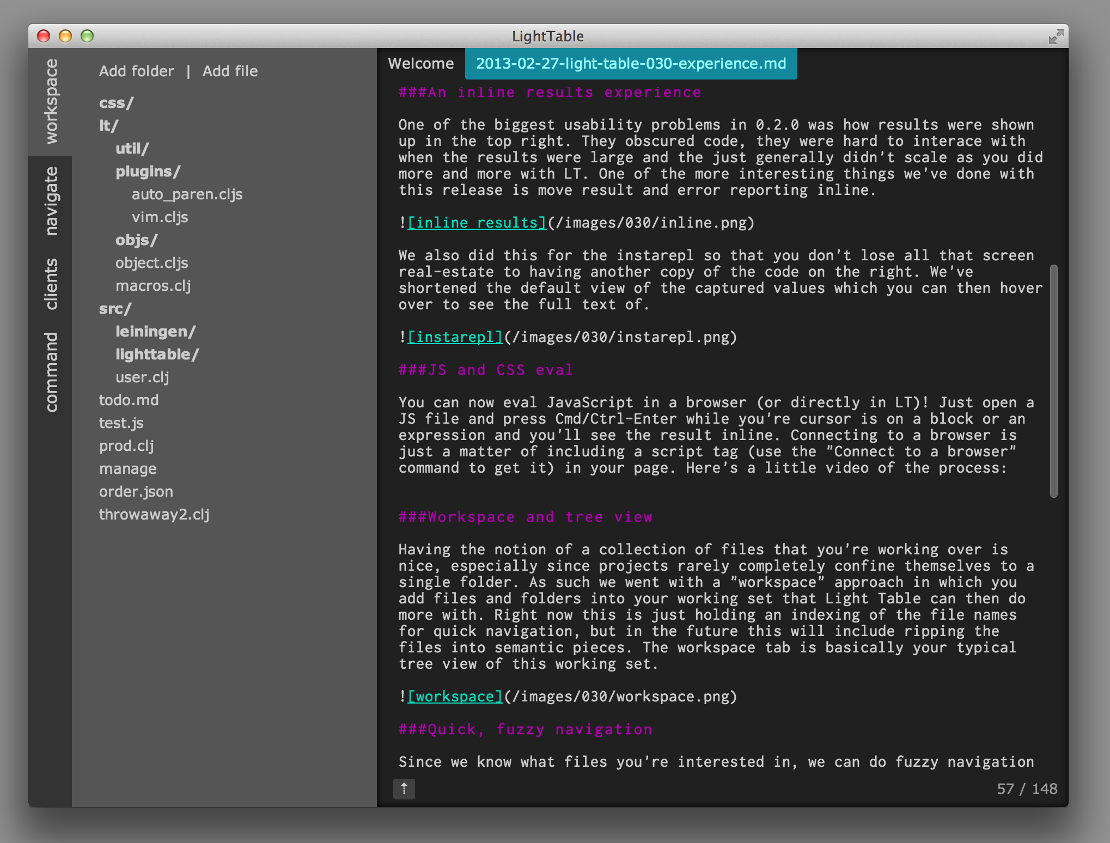1110x843 pixels.
Task: Select the 2013-02-27-light-table-030-experience.md tab
Action: pyautogui.click(x=631, y=64)
